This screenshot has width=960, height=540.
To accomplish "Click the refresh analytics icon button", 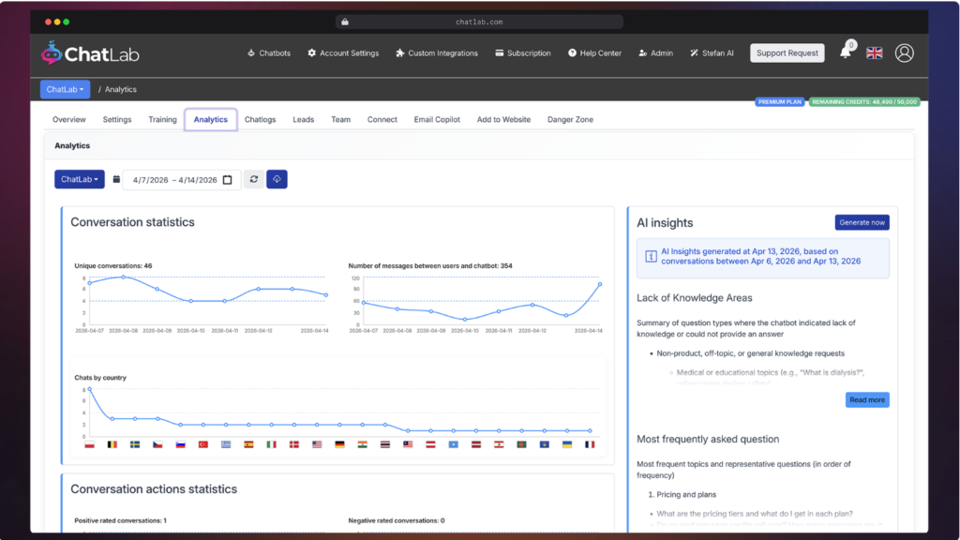I will click(254, 179).
